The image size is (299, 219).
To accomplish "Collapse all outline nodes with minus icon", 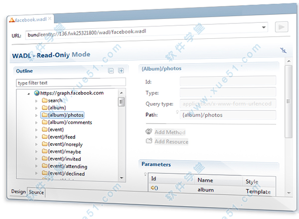I will click(111, 71).
